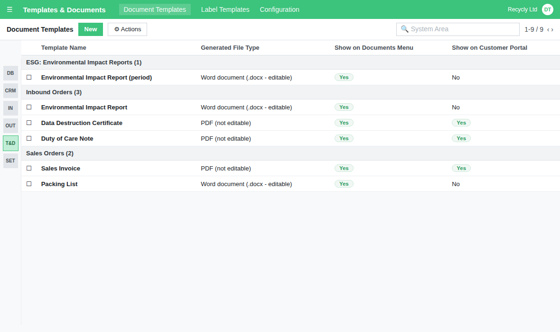Click Templates & Documents app title

[64, 10]
